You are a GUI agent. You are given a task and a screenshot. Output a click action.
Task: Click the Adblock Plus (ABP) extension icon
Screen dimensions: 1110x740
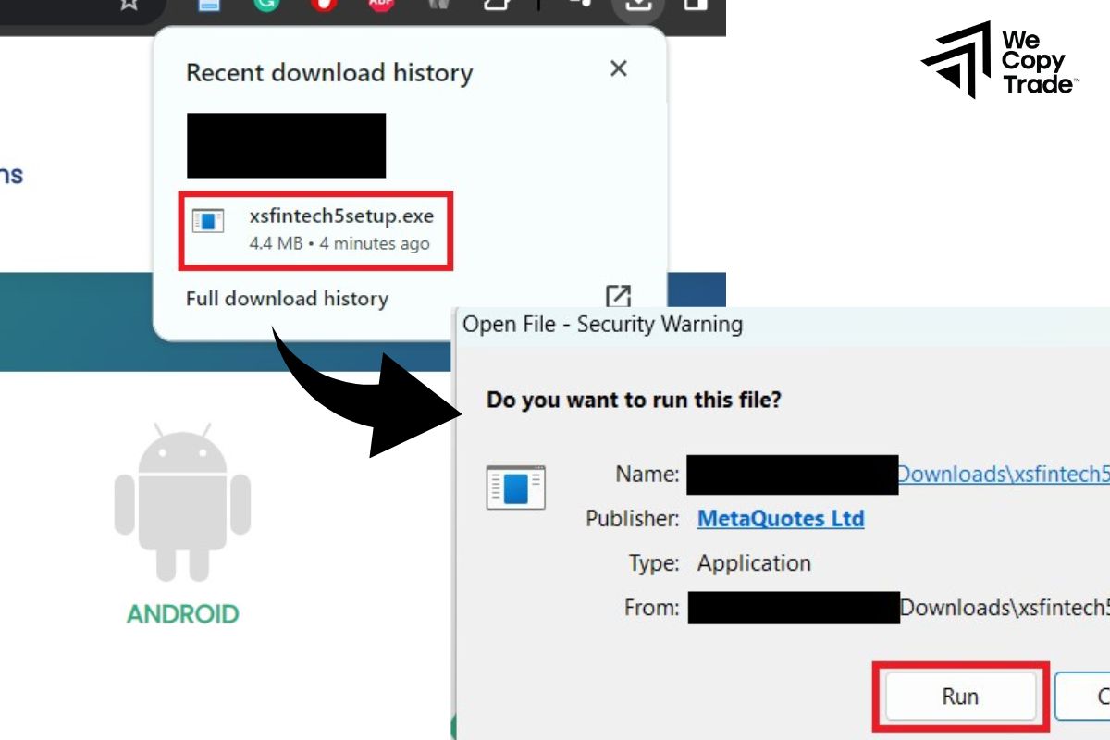coord(380,4)
